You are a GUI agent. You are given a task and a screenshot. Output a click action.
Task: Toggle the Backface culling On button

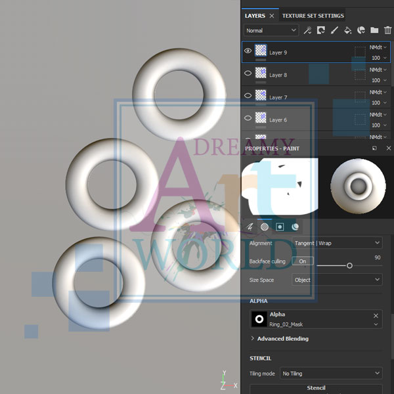(x=303, y=261)
